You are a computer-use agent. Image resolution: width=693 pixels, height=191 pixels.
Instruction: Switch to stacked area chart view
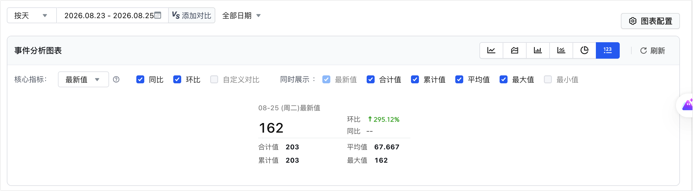[515, 50]
